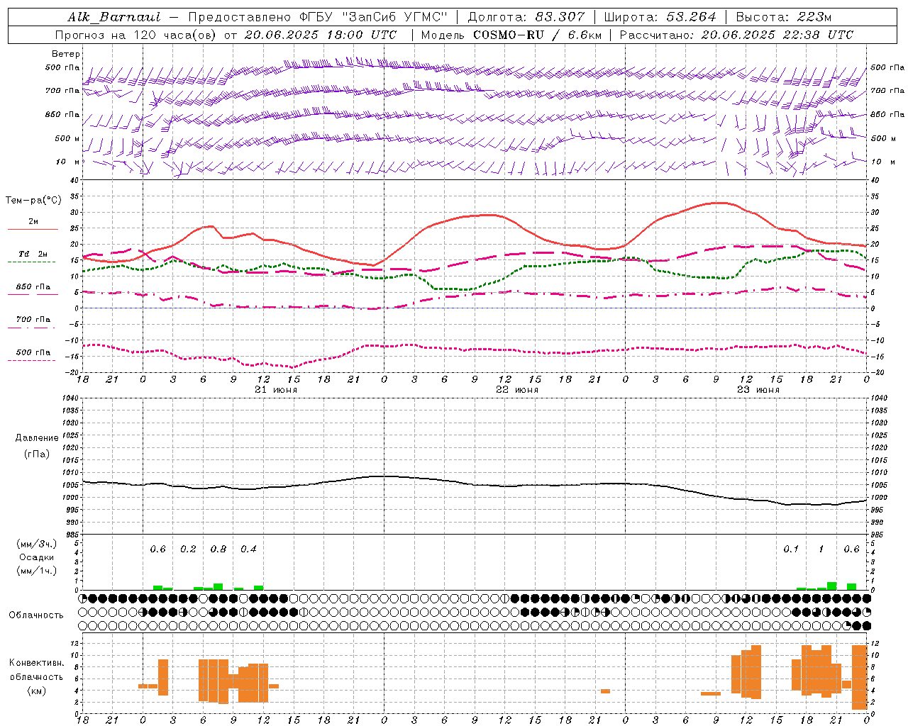The height and width of the screenshot is (726, 908).
Task: Click the Td 2м dew point legend entry
Action: point(33,257)
